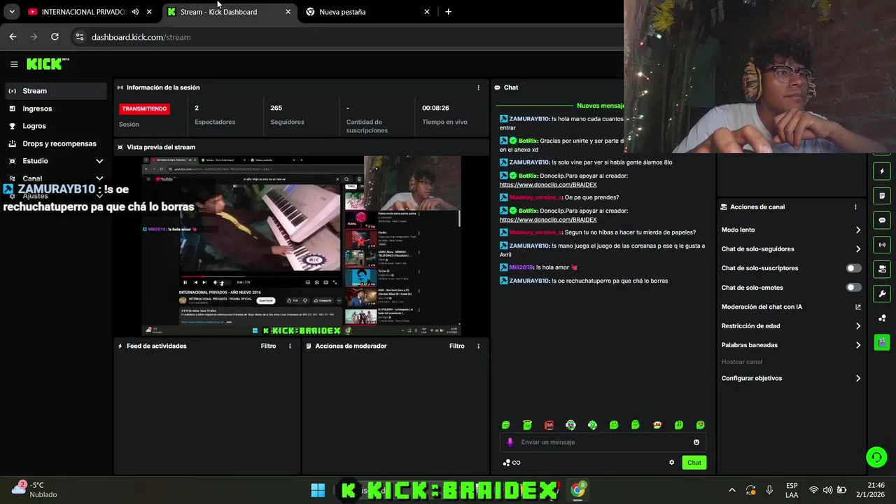Expand Chat de solo-seguidores settings
896x504 pixels.
click(858, 248)
